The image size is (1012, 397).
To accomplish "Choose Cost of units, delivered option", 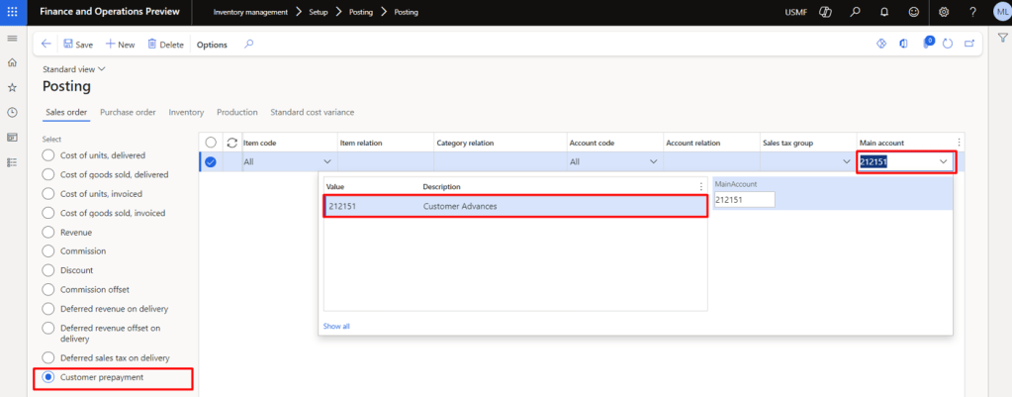I will click(47, 155).
